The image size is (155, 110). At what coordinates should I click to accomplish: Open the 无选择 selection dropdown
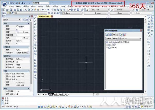[x=12, y=20]
